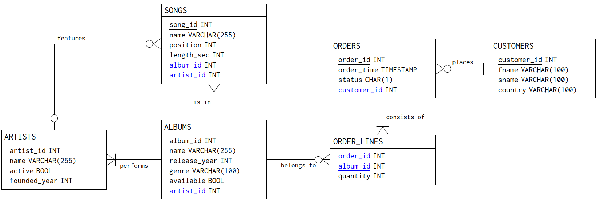
Task: Click the 'features' relationship label
Action: coord(71,38)
